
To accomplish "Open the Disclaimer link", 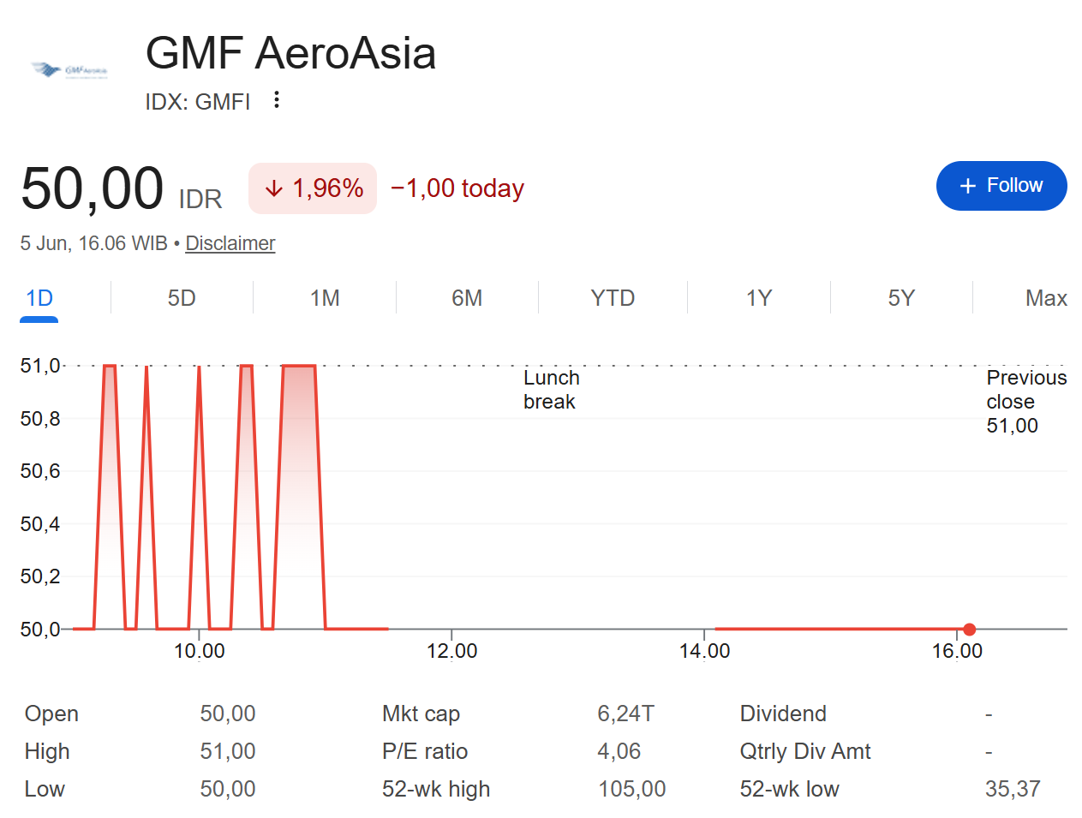I will point(230,243).
